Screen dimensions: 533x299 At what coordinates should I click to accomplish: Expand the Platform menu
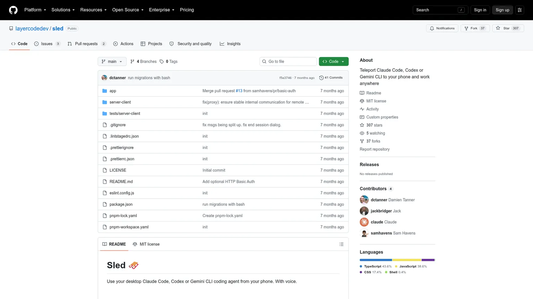click(35, 10)
